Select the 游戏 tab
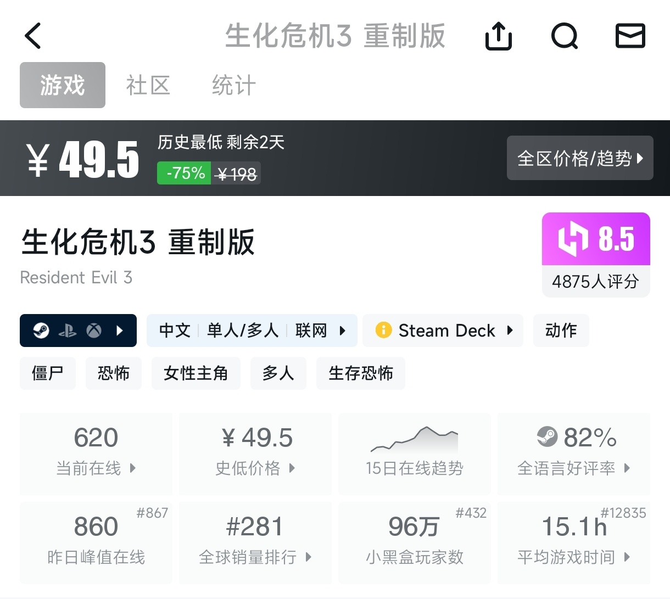Screen dimensions: 670x599 point(63,85)
